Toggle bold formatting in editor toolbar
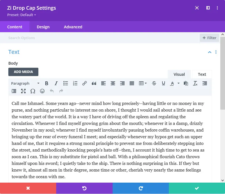The height and width of the screenshot is (194, 225). pyautogui.click(x=46, y=83)
